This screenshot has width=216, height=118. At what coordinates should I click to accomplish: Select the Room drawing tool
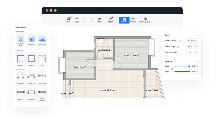tap(31, 60)
